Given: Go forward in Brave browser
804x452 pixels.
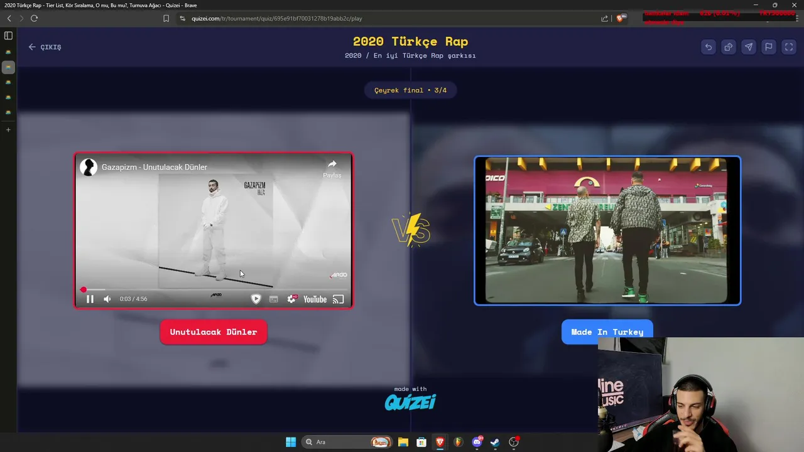Looking at the screenshot, I should 21,18.
